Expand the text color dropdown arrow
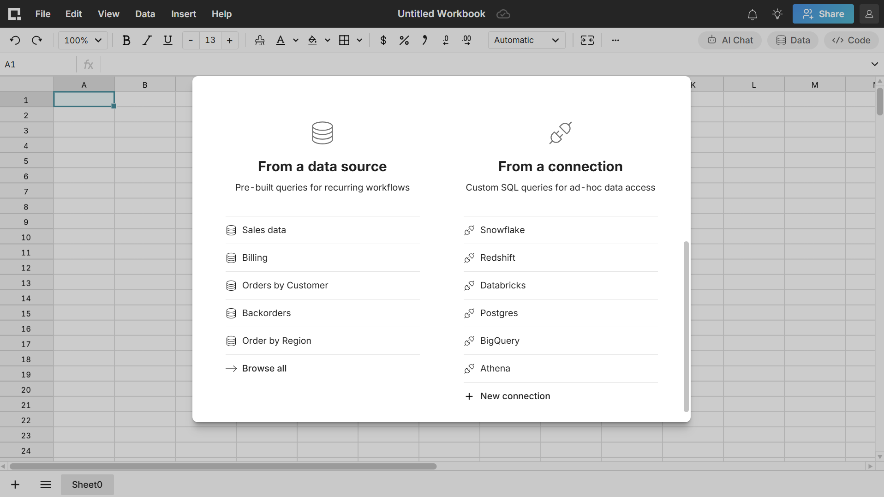This screenshot has height=497, width=884. [296, 40]
